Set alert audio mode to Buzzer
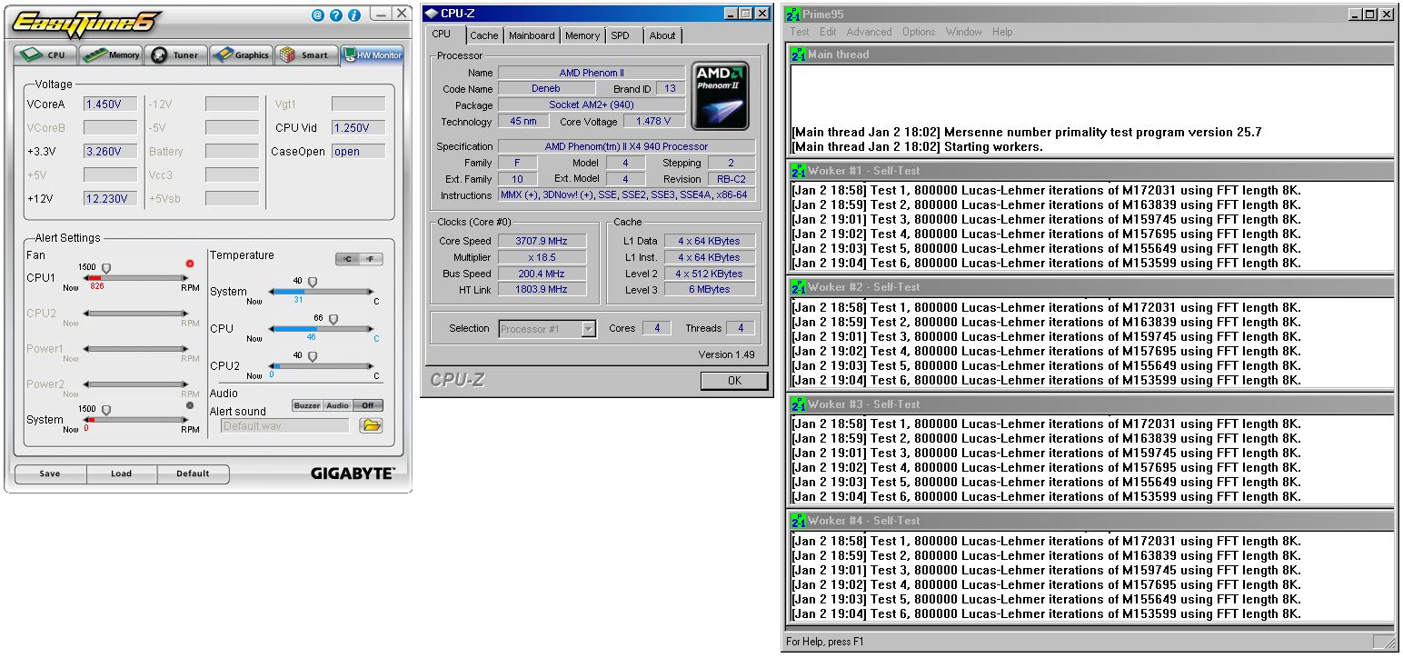Image resolution: width=1403 pixels, height=658 pixels. click(307, 405)
